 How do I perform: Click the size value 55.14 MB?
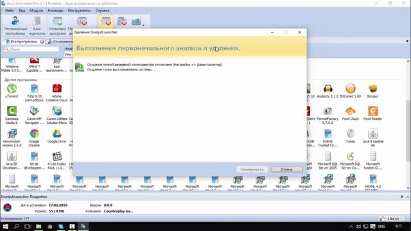57,211
